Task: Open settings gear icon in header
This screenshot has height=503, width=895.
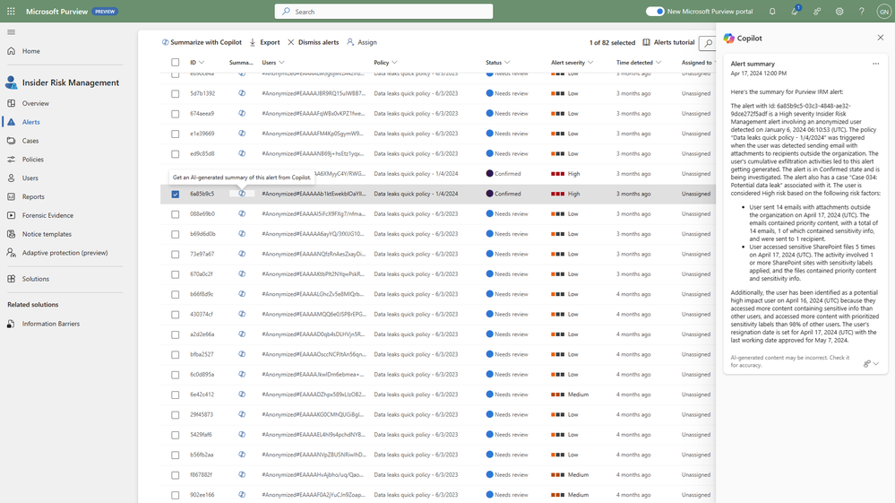Action: point(839,11)
